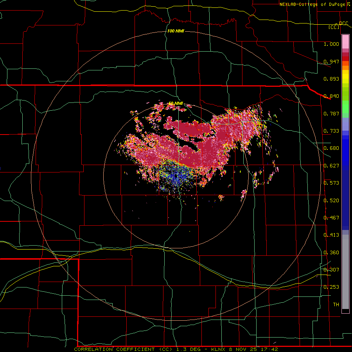This screenshot has height=352, width=352.
Task: Click the TH label on the legend
Action: (x=336, y=305)
